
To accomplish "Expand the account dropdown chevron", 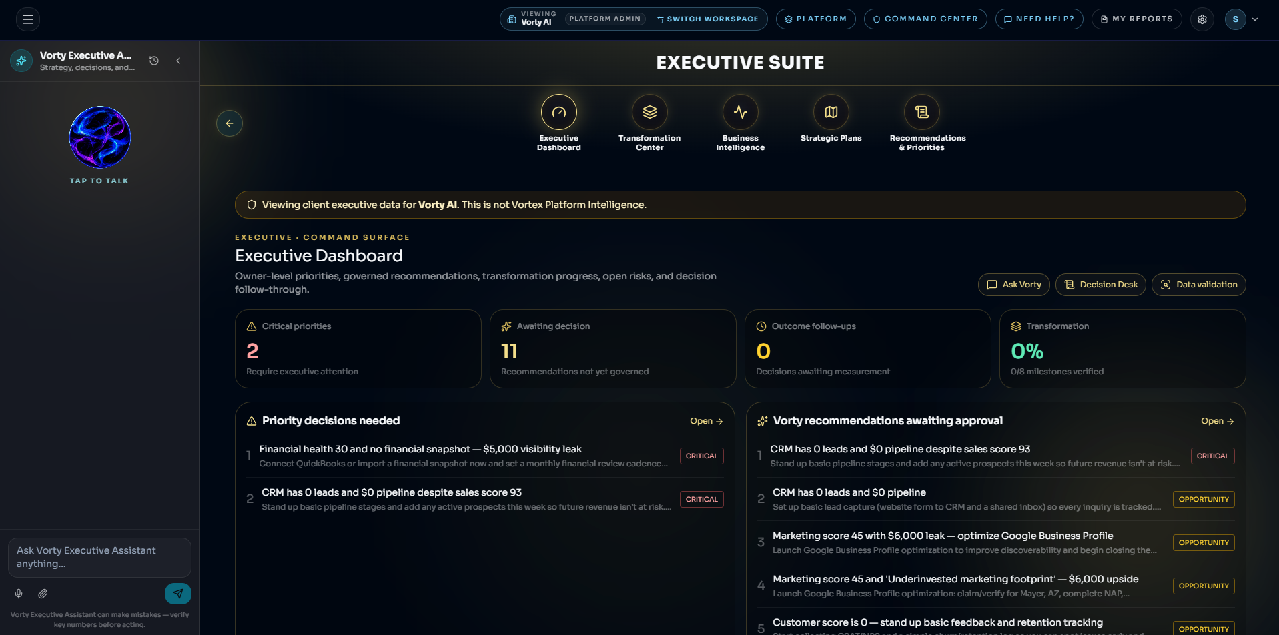I will pos(1255,19).
